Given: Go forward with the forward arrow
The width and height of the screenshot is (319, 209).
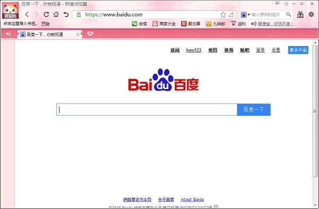Looking at the screenshot, I should pos(36,14).
